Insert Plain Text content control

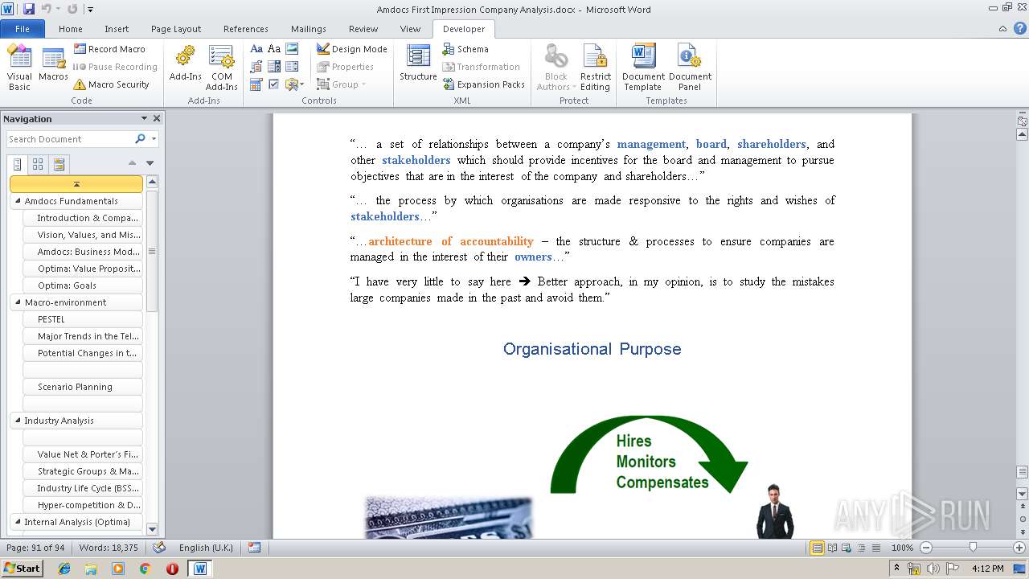click(274, 49)
